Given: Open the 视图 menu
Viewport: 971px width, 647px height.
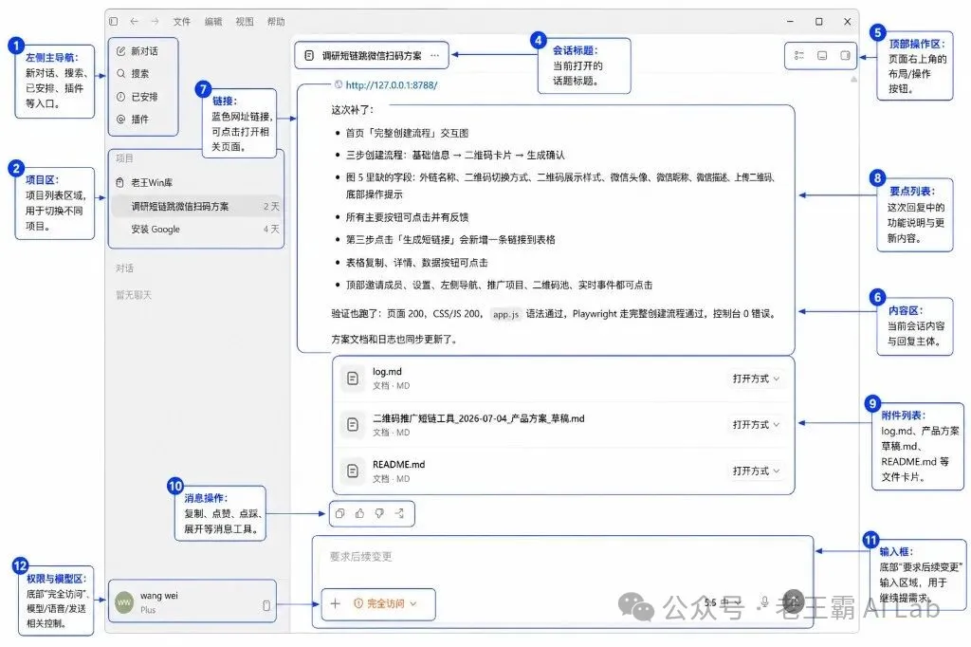Looking at the screenshot, I should 245,22.
